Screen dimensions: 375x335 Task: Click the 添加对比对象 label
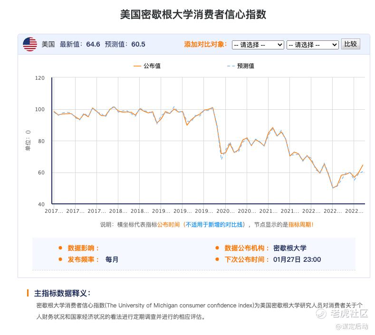[205, 44]
